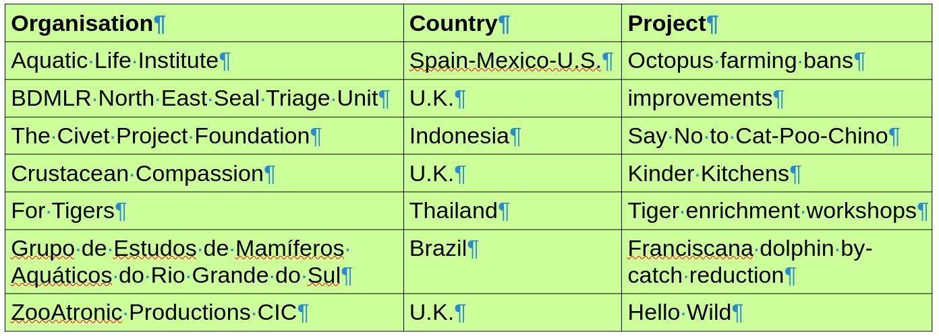Click the Brazil country cell
The image size is (939, 336).
coord(438,249)
